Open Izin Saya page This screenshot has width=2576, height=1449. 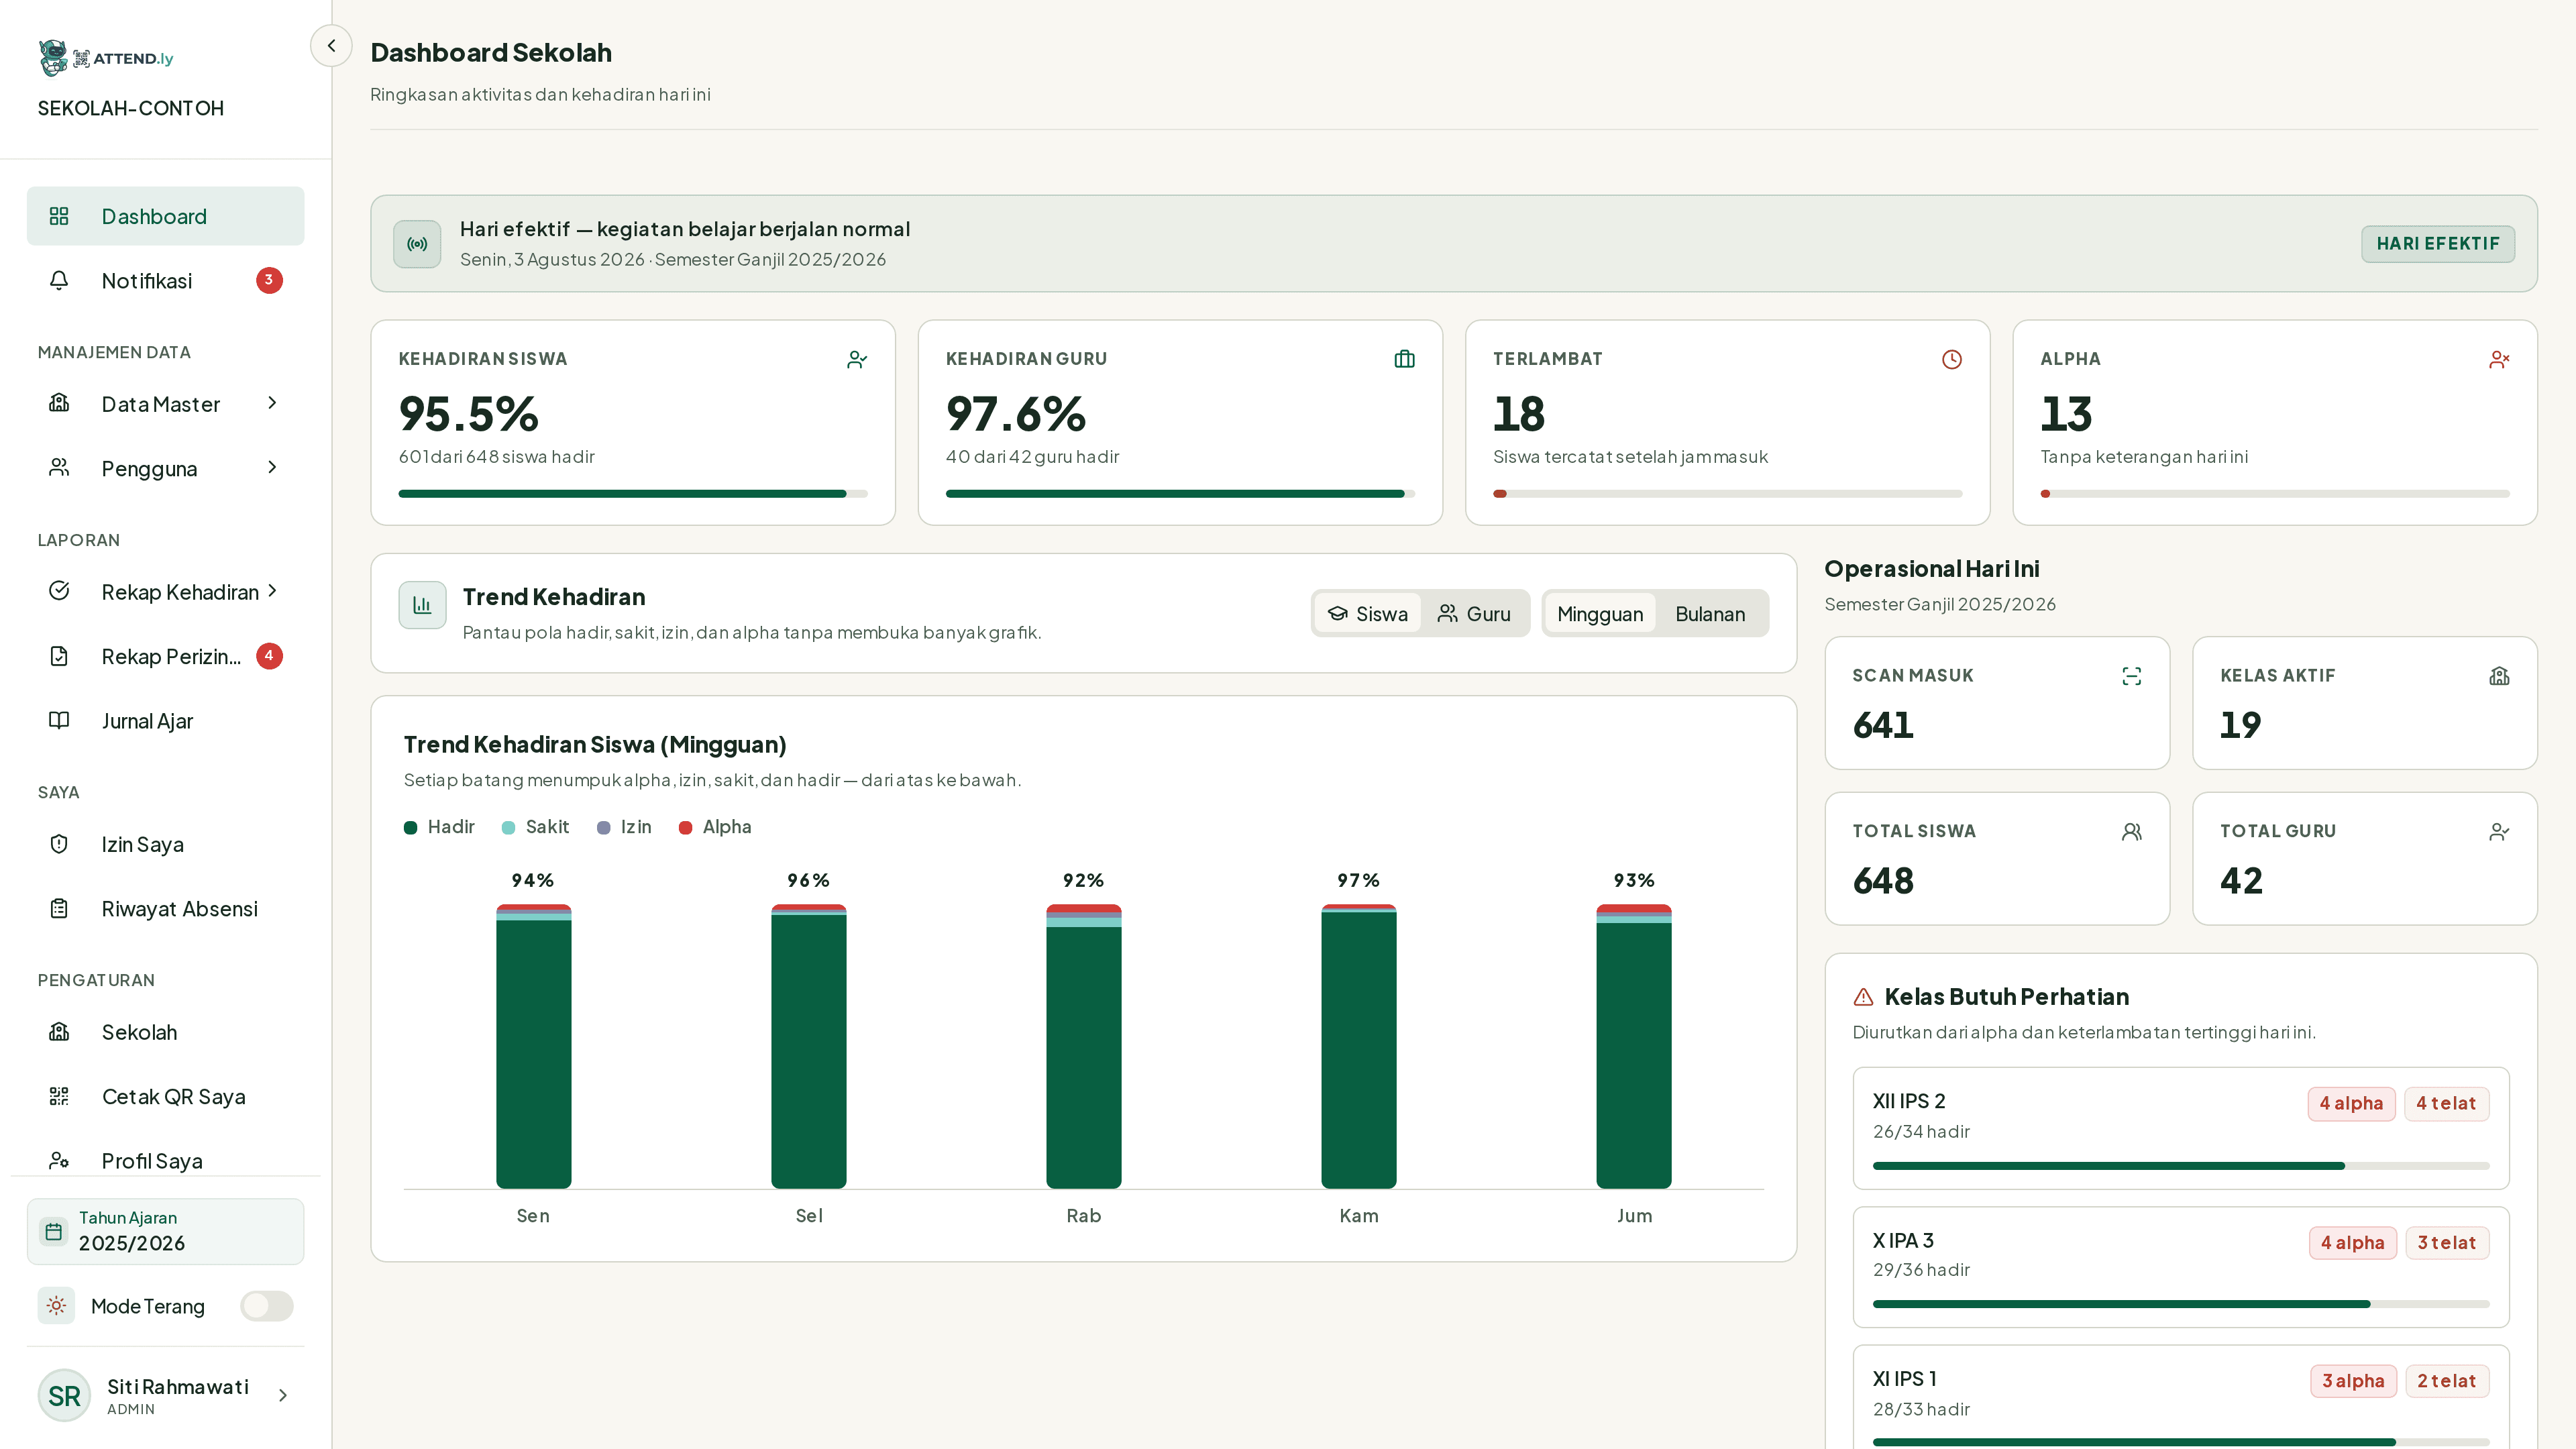coord(166,845)
